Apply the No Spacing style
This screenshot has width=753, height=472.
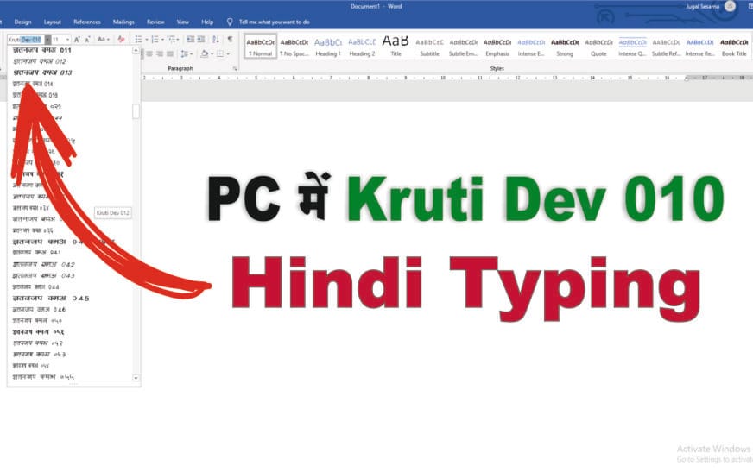[x=294, y=47]
